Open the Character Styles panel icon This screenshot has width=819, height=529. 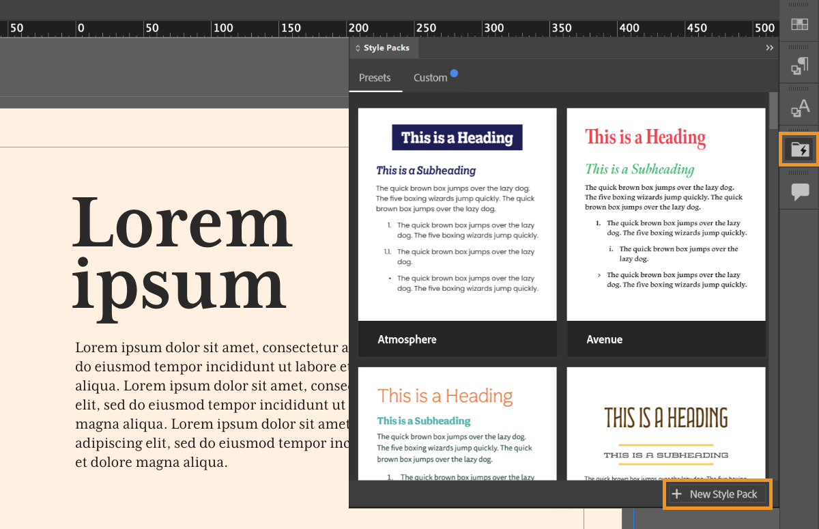[799, 107]
